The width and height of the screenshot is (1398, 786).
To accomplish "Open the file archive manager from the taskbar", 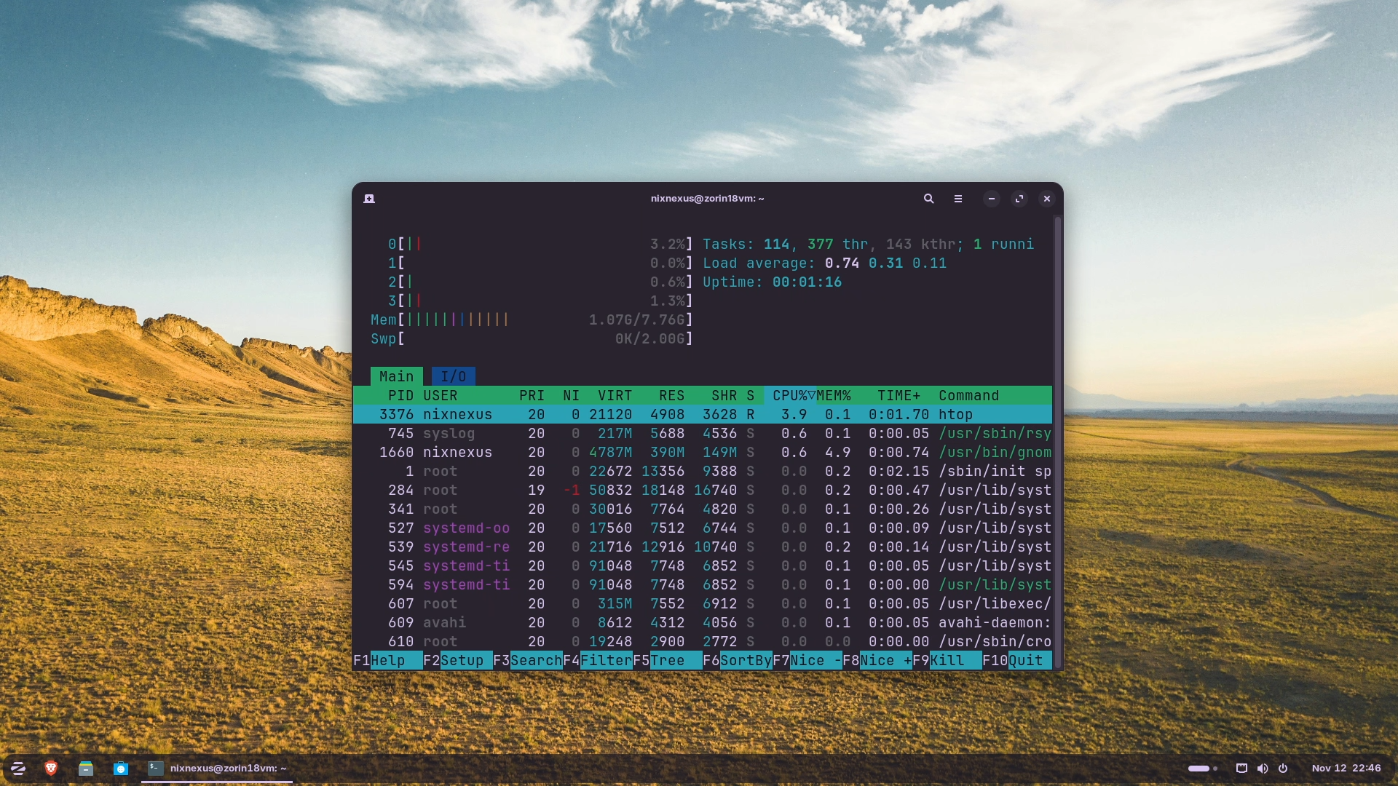I will pyautogui.click(x=86, y=769).
